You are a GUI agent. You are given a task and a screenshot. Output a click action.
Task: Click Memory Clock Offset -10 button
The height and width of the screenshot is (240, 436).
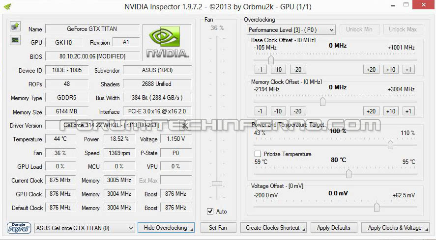point(278,111)
